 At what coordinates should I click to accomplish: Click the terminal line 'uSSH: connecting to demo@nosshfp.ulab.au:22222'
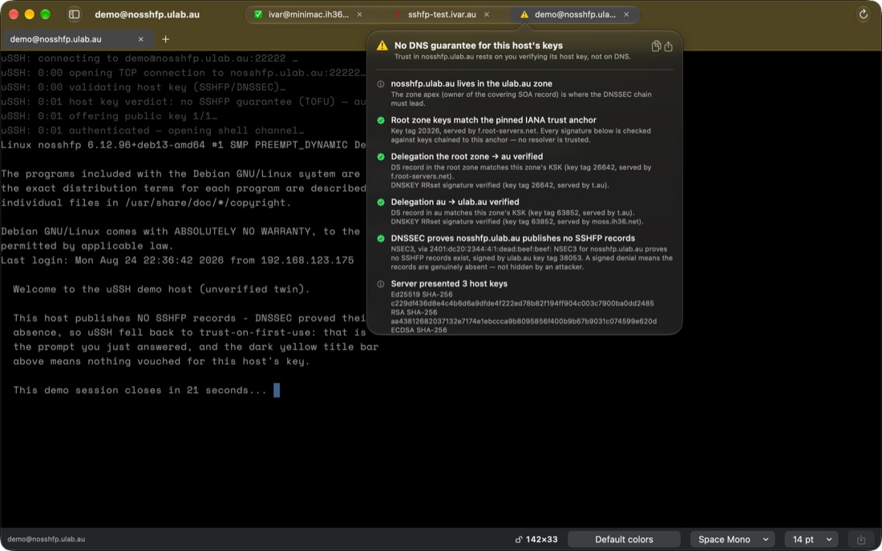149,58
